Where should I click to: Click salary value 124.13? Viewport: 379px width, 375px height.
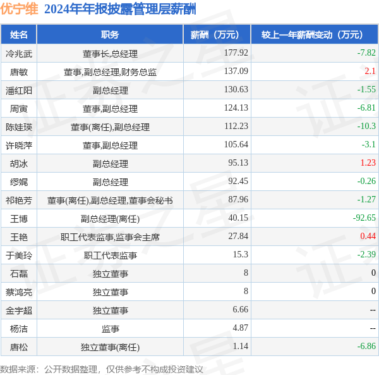236,108
